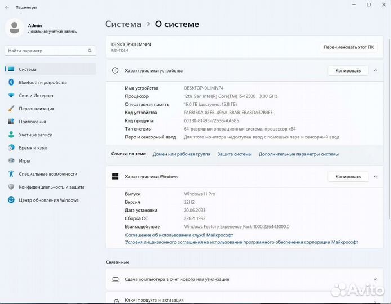Click the right-side vertical scrollbar

pos(389,130)
